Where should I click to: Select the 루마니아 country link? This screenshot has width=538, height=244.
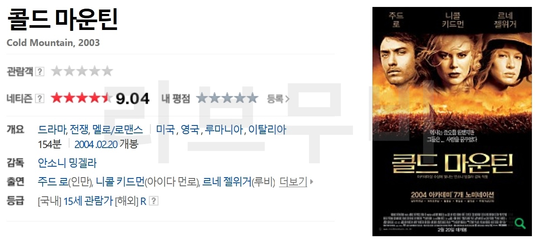coord(224,129)
